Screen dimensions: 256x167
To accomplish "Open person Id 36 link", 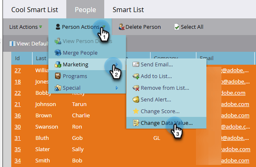I will [x=18, y=116].
